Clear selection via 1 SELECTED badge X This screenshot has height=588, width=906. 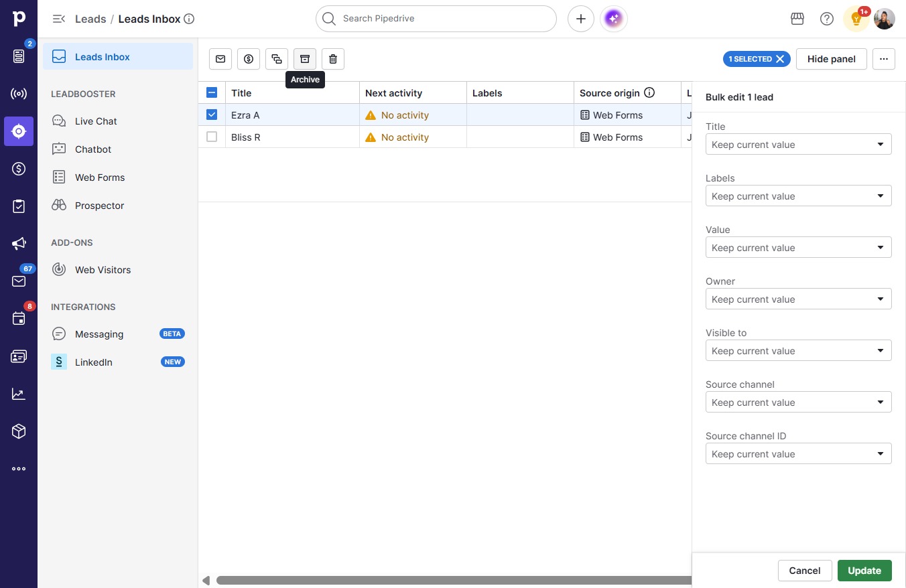(x=780, y=59)
